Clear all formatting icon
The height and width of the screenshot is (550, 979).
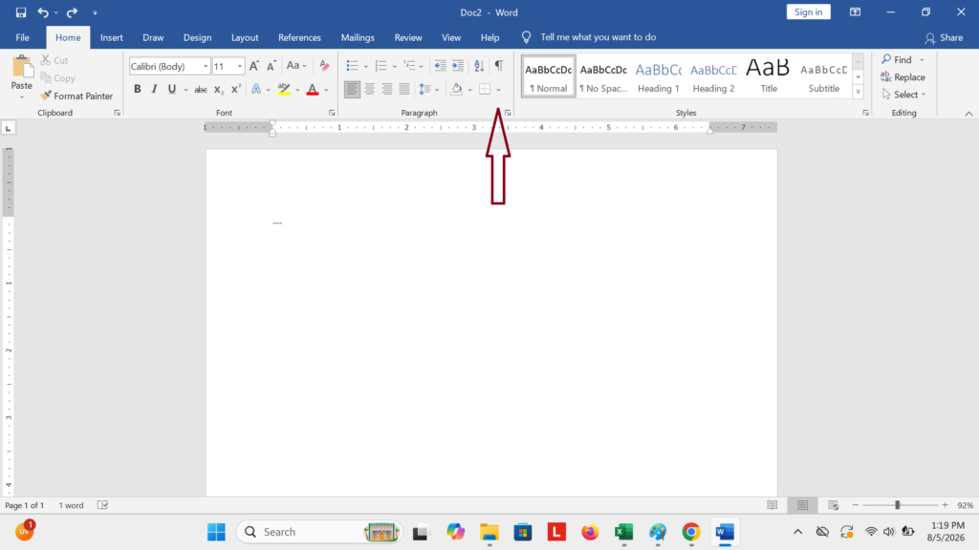point(324,66)
